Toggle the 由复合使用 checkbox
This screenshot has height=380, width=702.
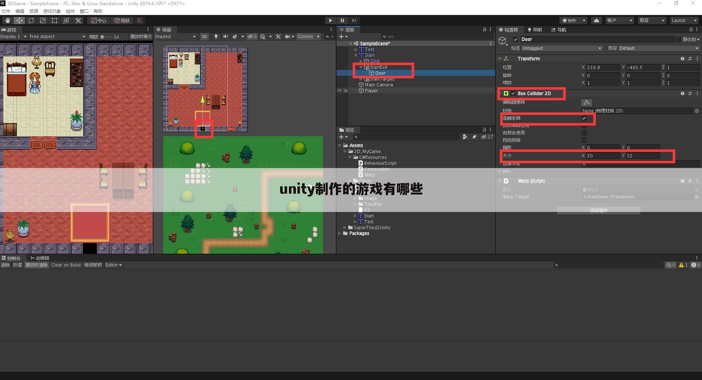[584, 133]
